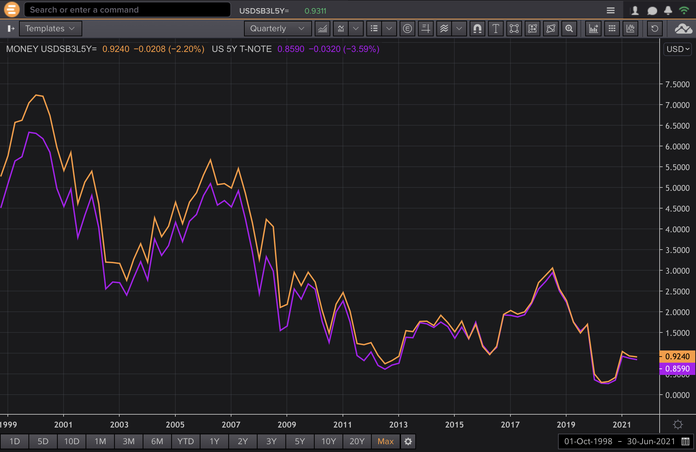
Task: Click the zoom magnifier tool
Action: pos(569,29)
